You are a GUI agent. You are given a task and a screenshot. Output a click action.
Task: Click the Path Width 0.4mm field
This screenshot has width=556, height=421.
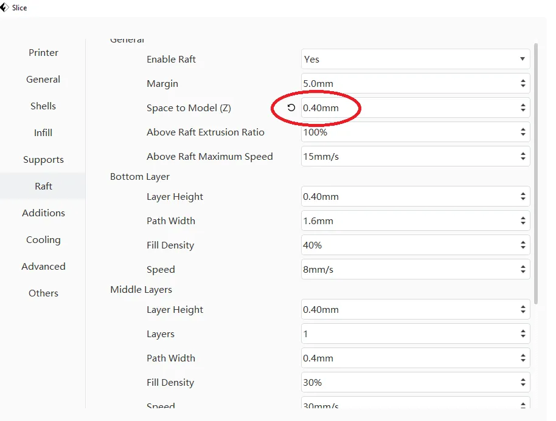point(415,358)
